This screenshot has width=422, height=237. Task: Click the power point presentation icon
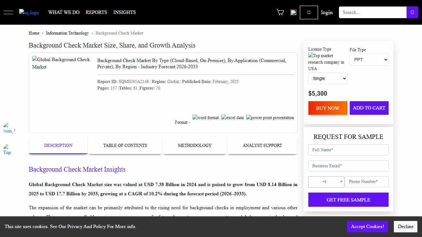(270, 118)
